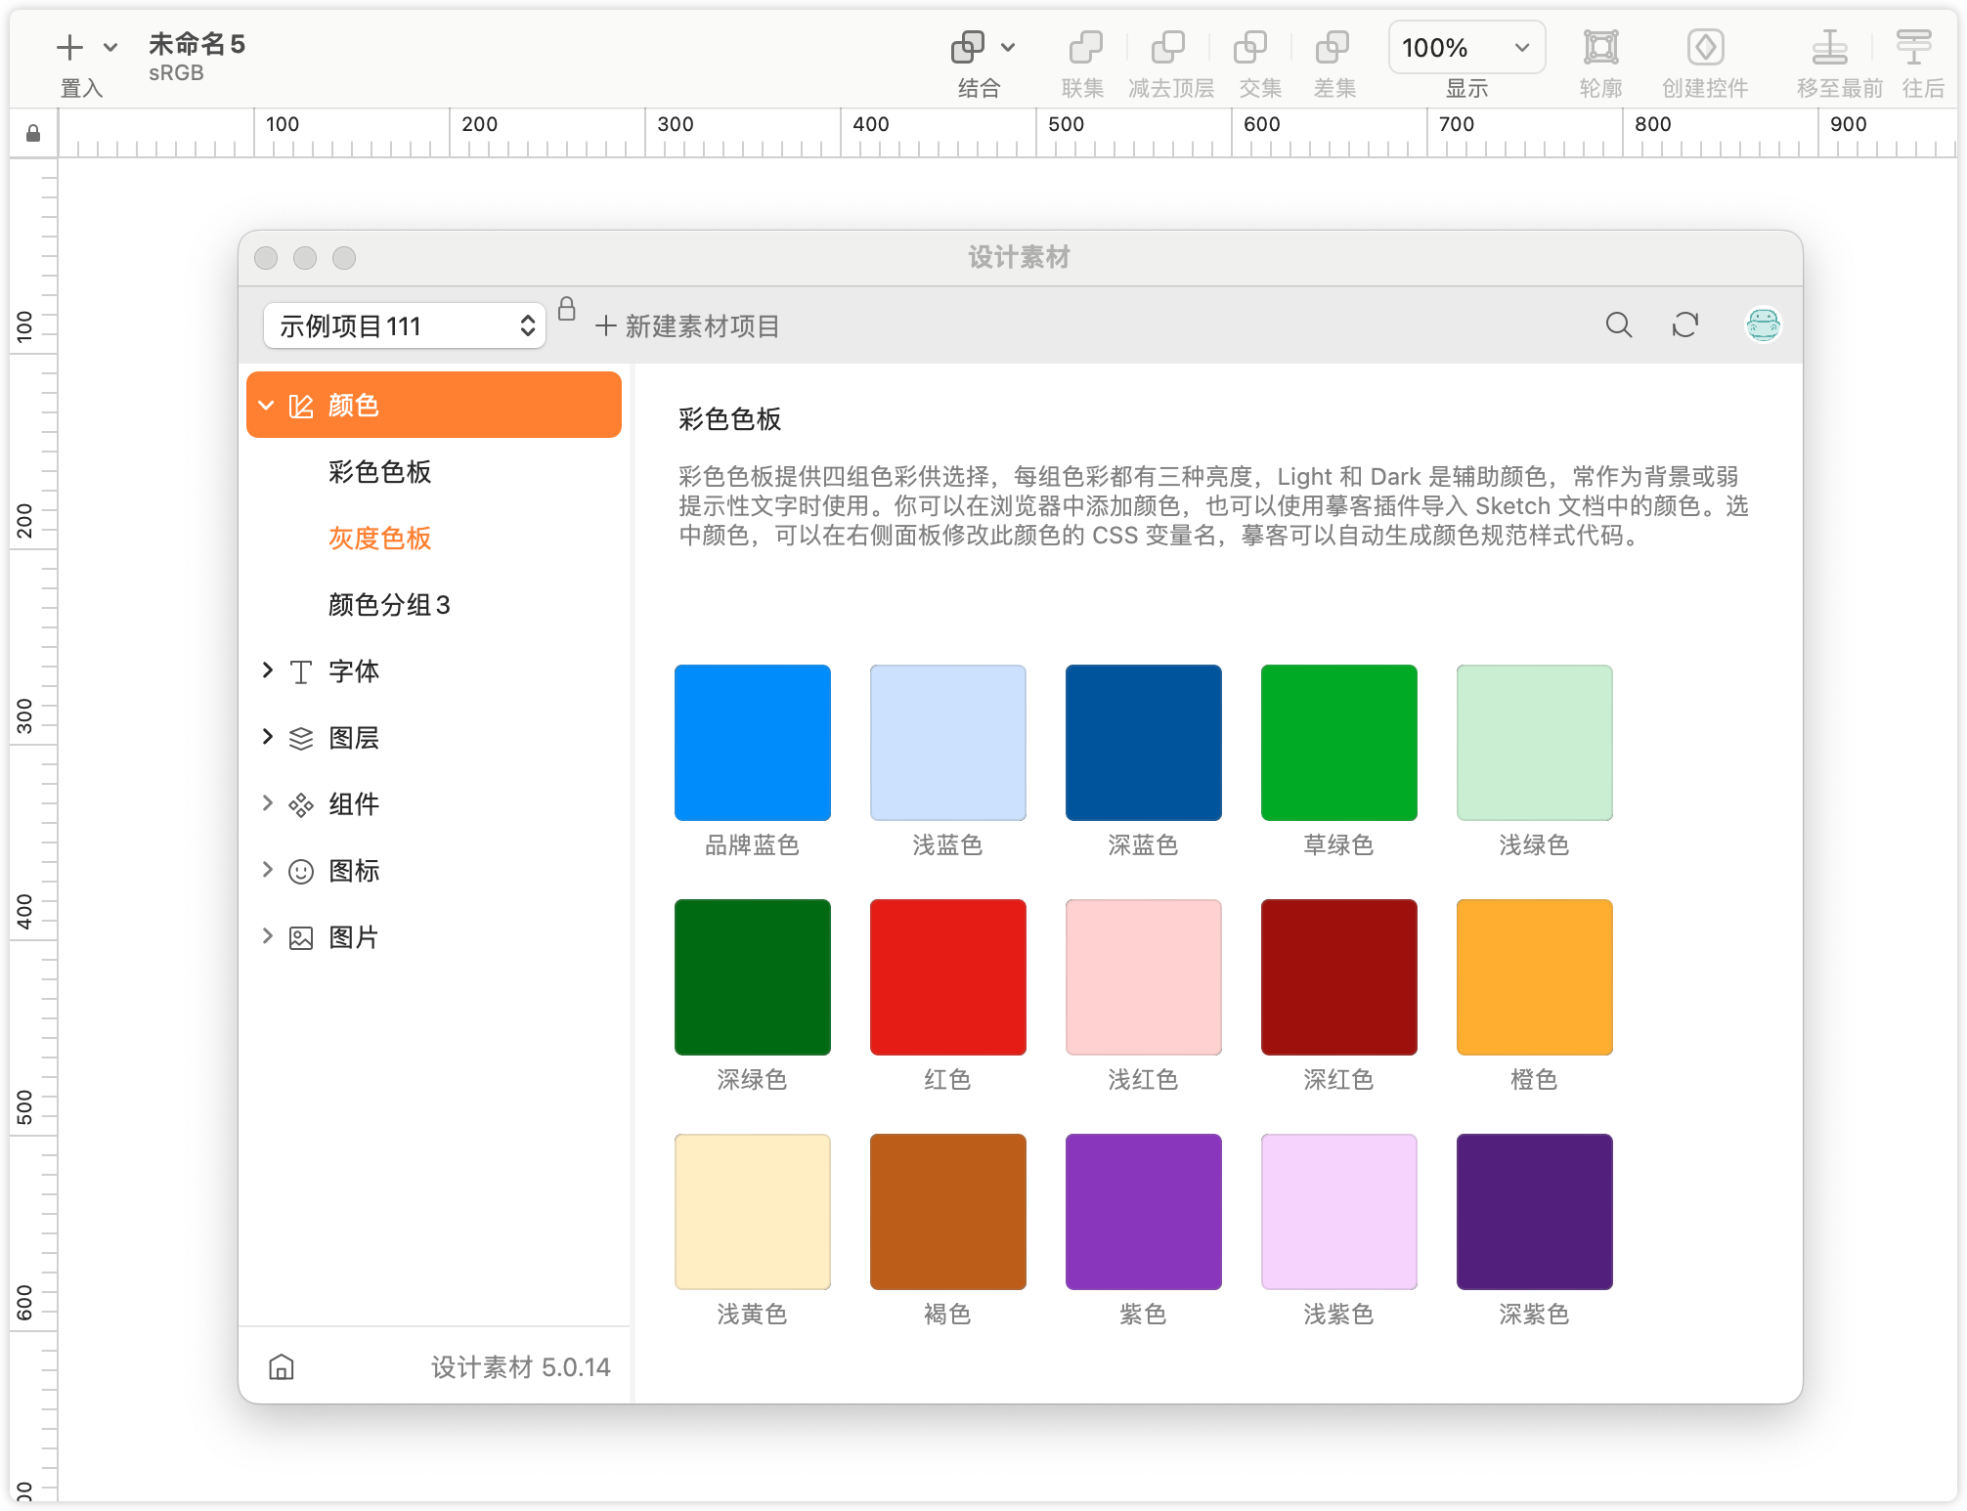Open the user avatar icon

1763,324
